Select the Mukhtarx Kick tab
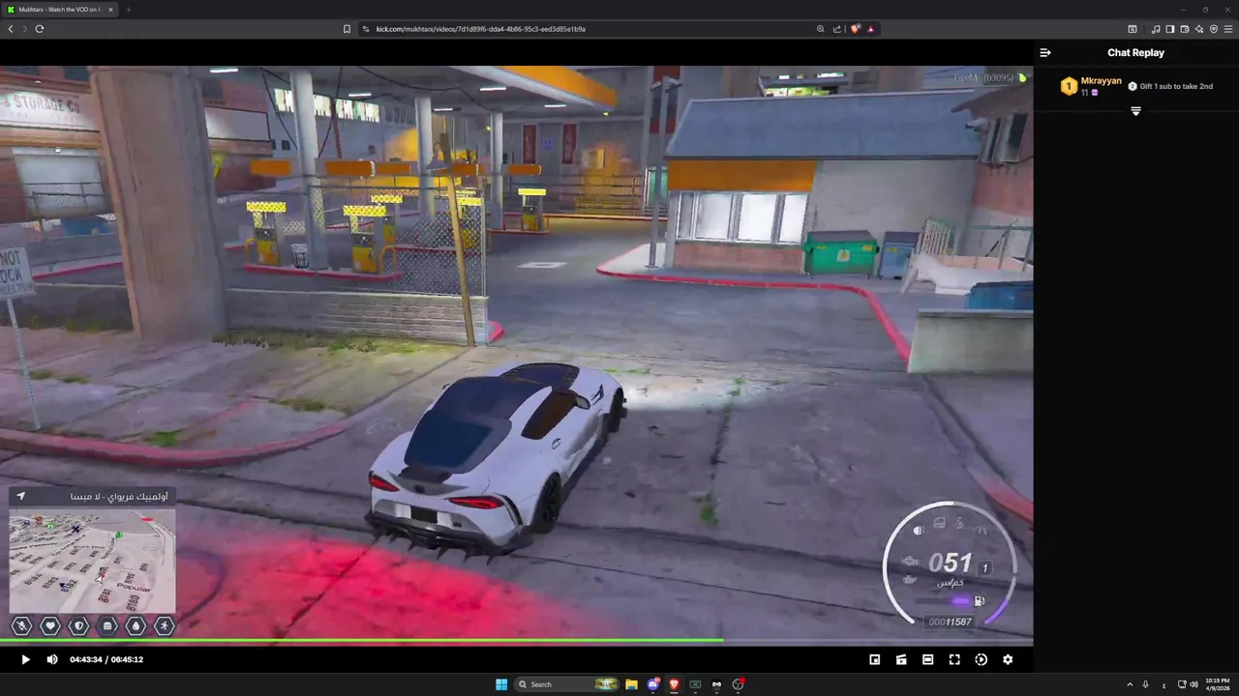The height and width of the screenshot is (696, 1239). [x=61, y=10]
